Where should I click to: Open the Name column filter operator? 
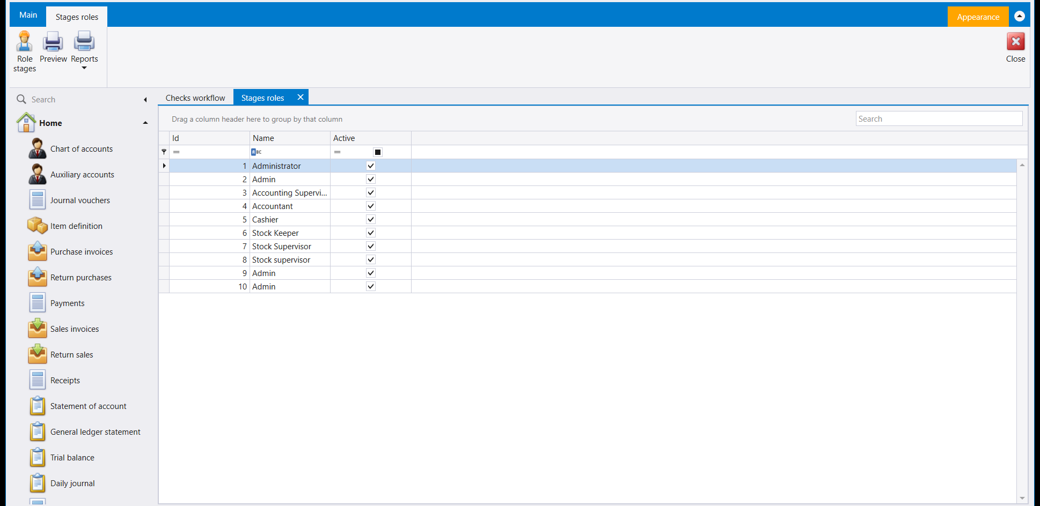coord(257,152)
